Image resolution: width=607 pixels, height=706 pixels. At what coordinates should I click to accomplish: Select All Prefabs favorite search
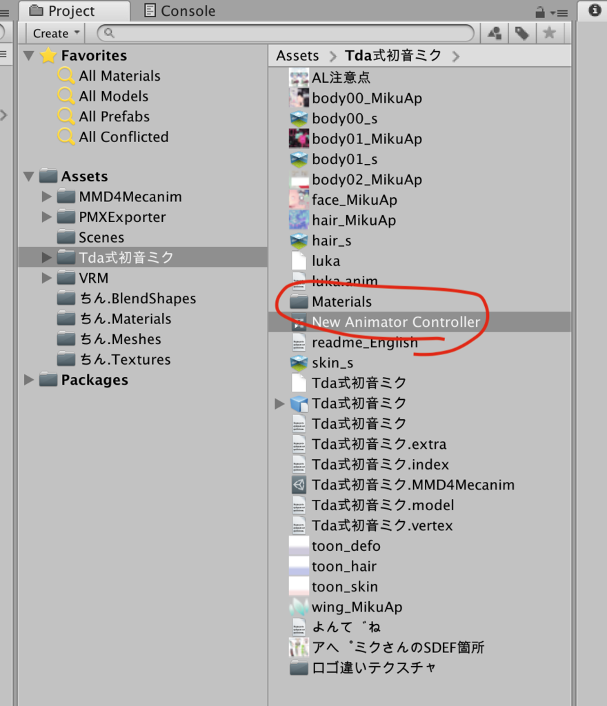114,116
